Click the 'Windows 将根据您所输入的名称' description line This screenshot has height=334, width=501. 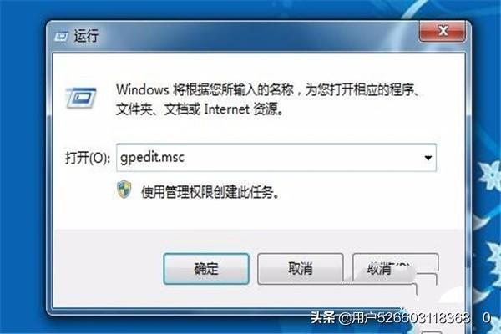point(205,89)
